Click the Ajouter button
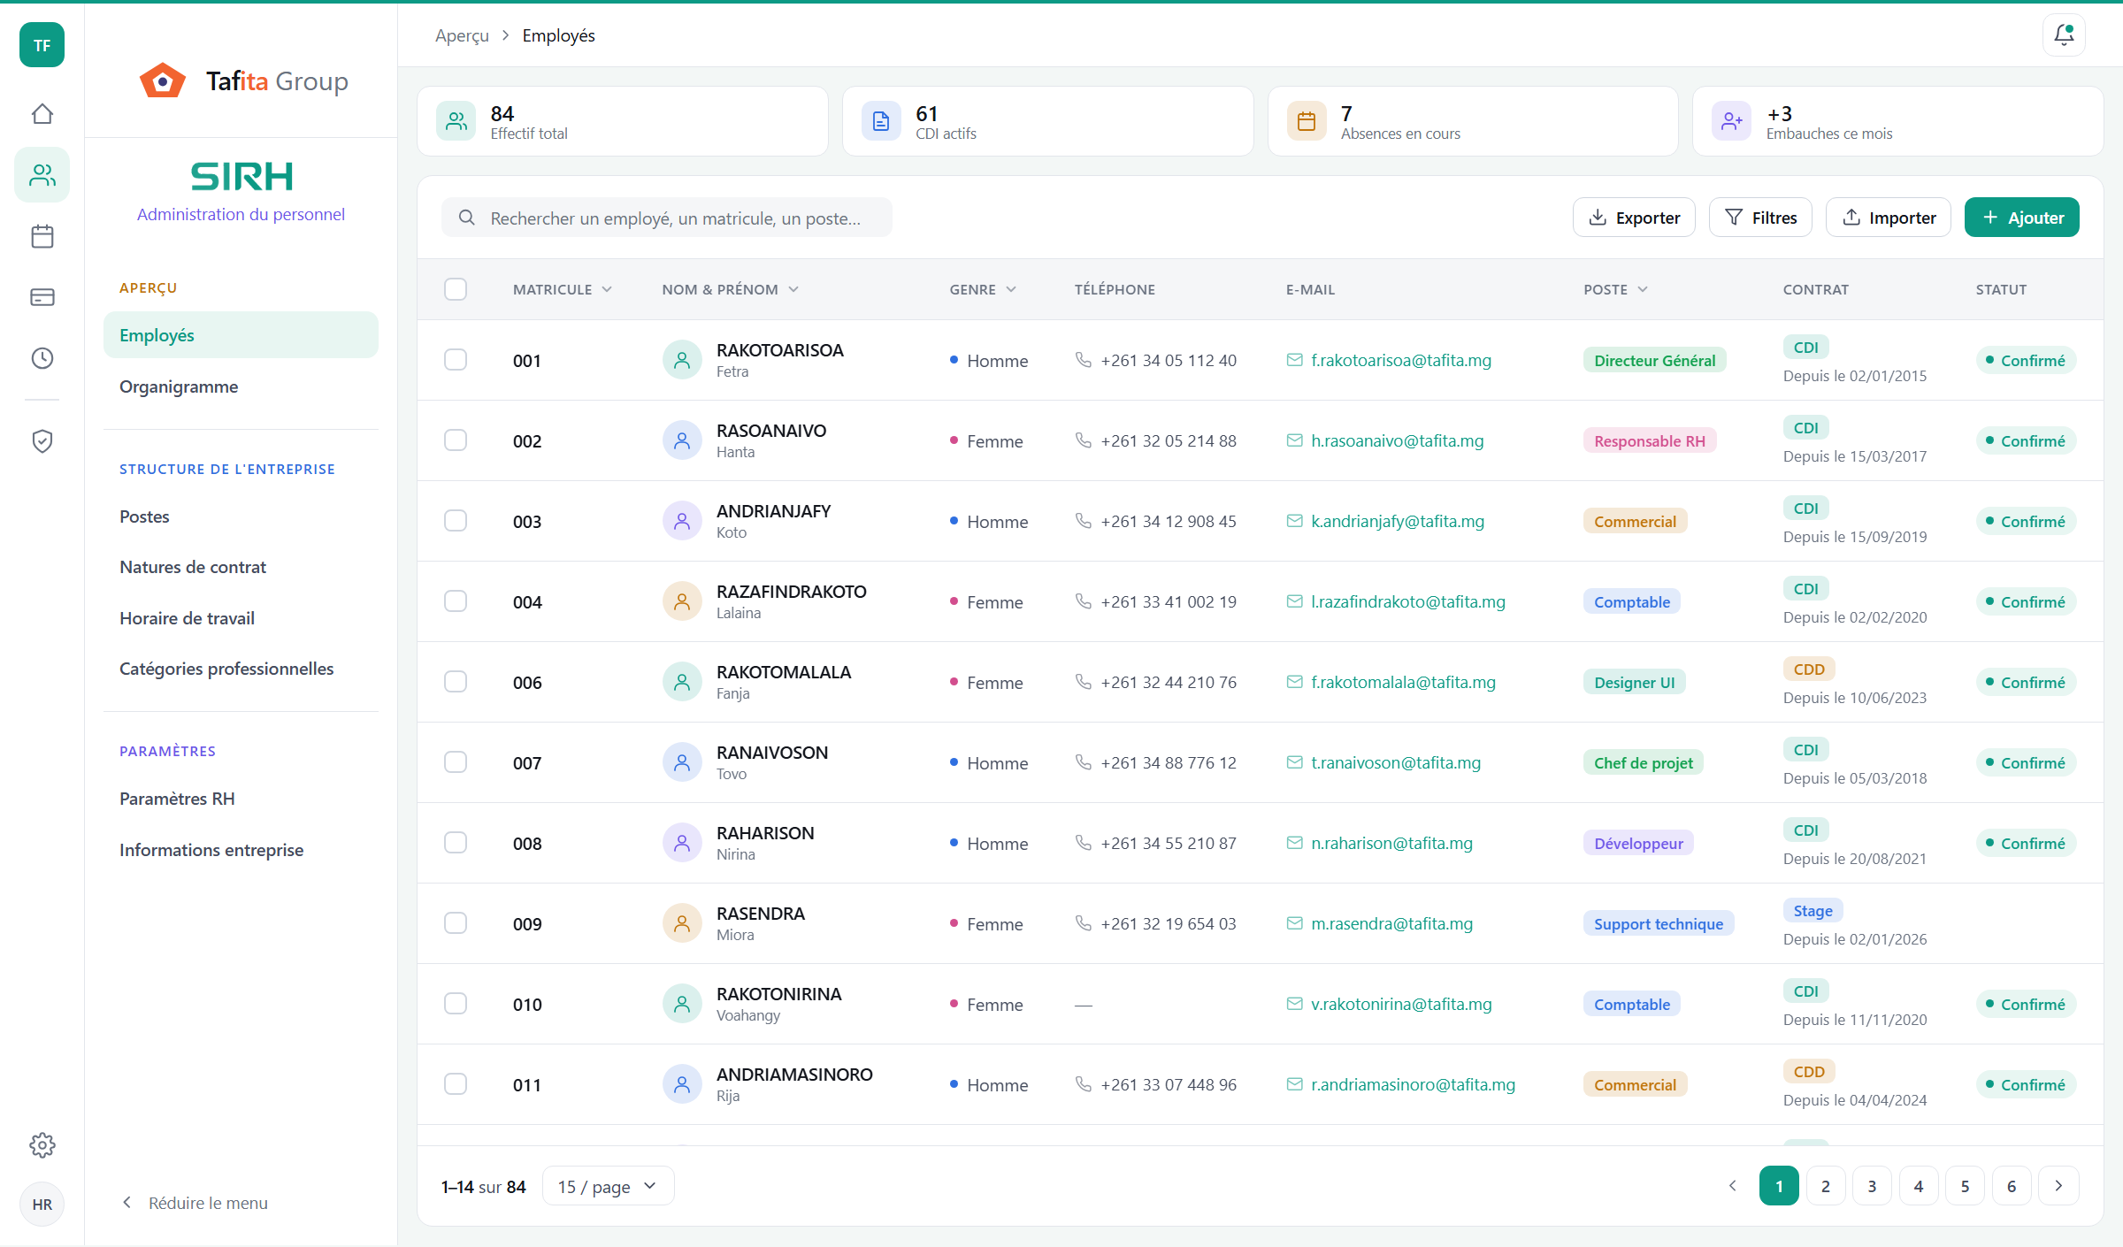Viewport: 2123px width, 1247px height. (2022, 218)
